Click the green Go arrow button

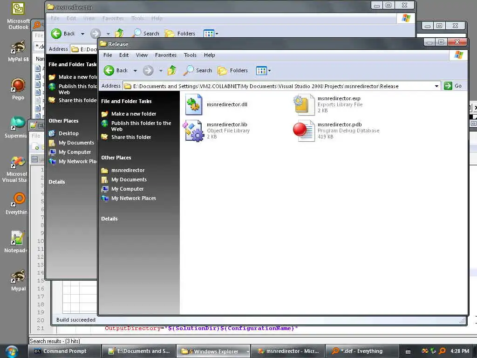tap(448, 86)
